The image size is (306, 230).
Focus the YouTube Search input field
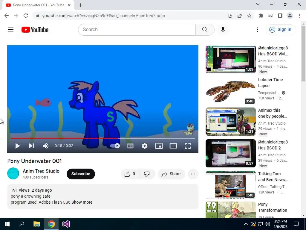point(137,30)
